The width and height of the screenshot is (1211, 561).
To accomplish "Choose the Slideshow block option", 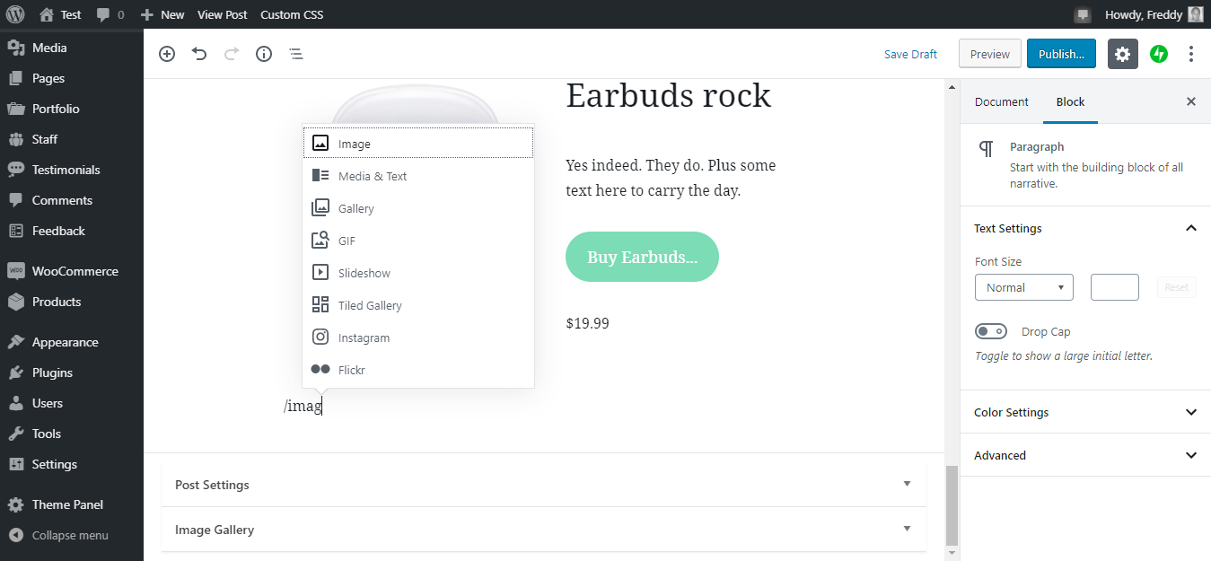I will pyautogui.click(x=364, y=273).
